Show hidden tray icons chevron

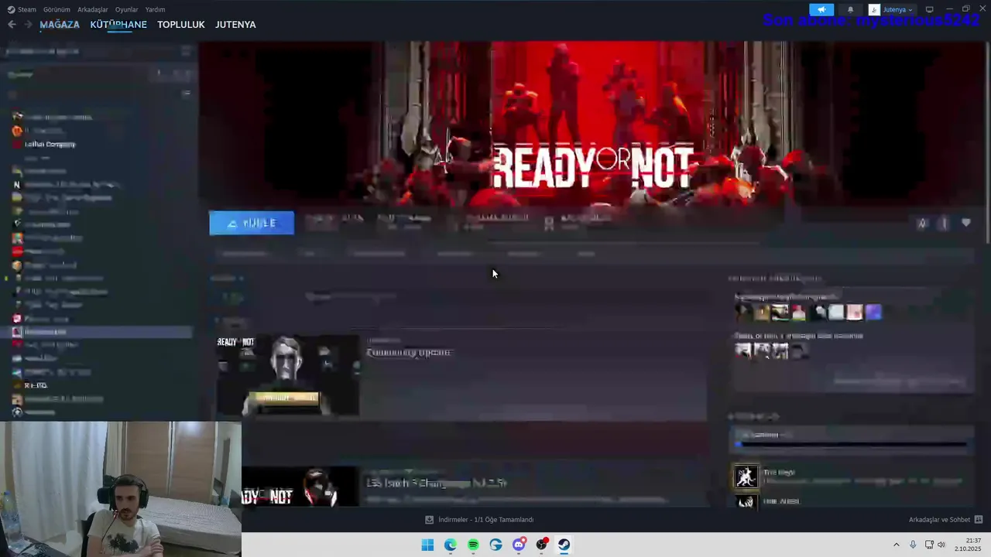(x=897, y=545)
